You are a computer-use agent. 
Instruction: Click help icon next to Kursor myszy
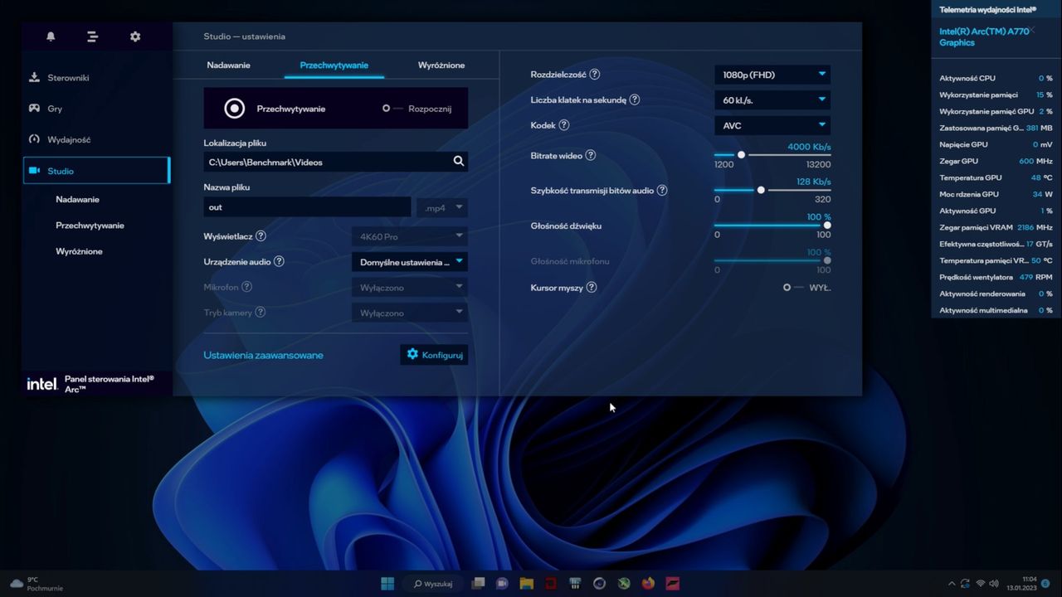[x=592, y=288]
